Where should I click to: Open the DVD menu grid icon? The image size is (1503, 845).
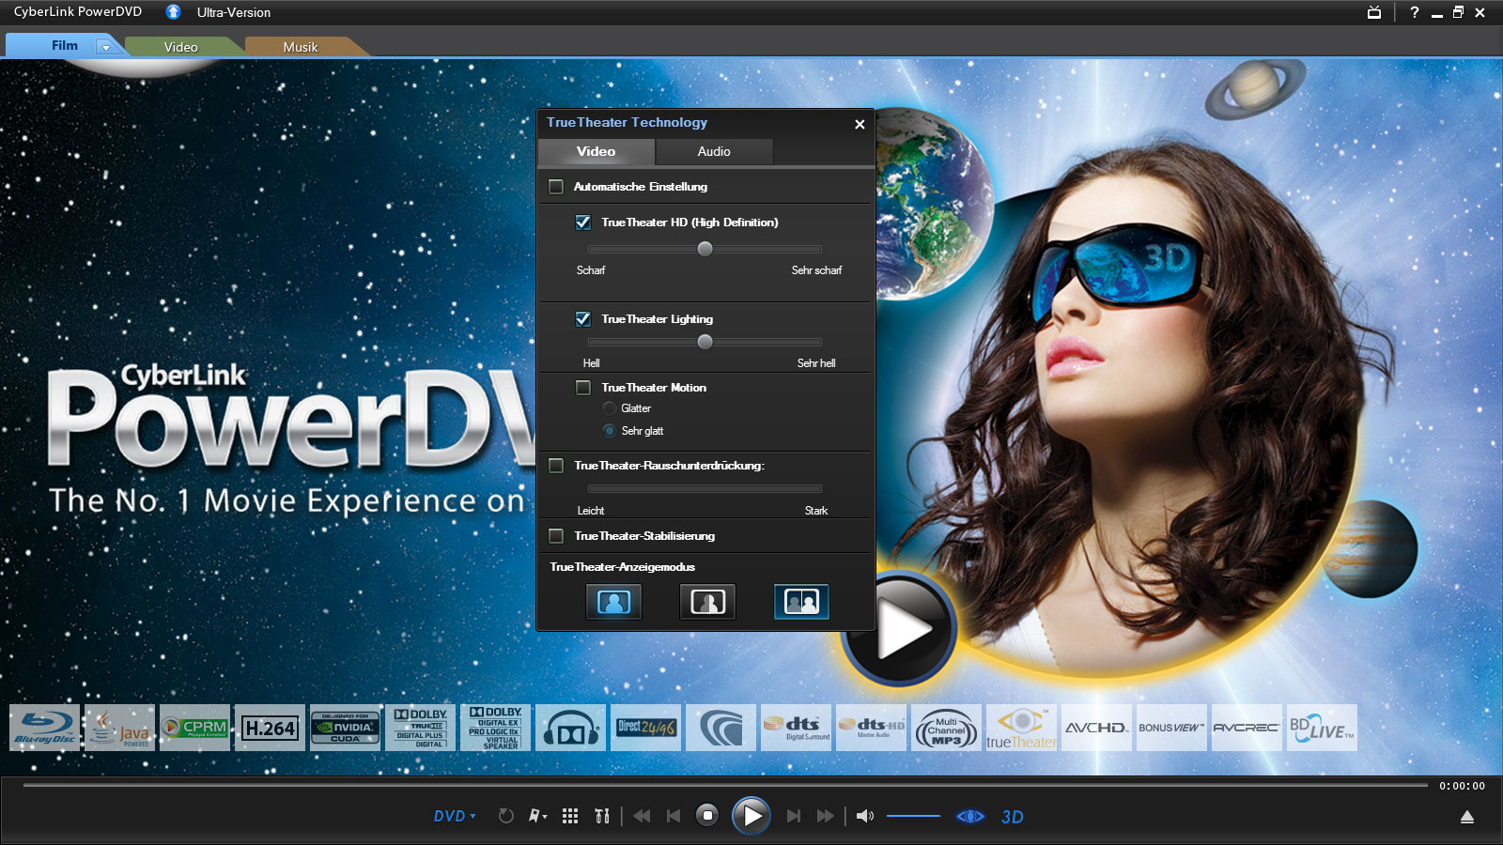coord(570,816)
